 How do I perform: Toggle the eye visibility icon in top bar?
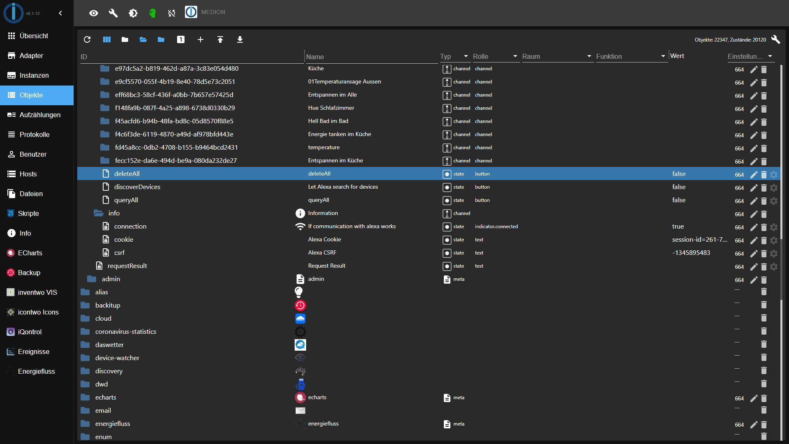pyautogui.click(x=94, y=13)
